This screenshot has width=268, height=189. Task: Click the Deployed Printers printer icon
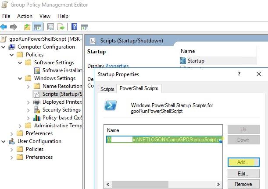37,102
